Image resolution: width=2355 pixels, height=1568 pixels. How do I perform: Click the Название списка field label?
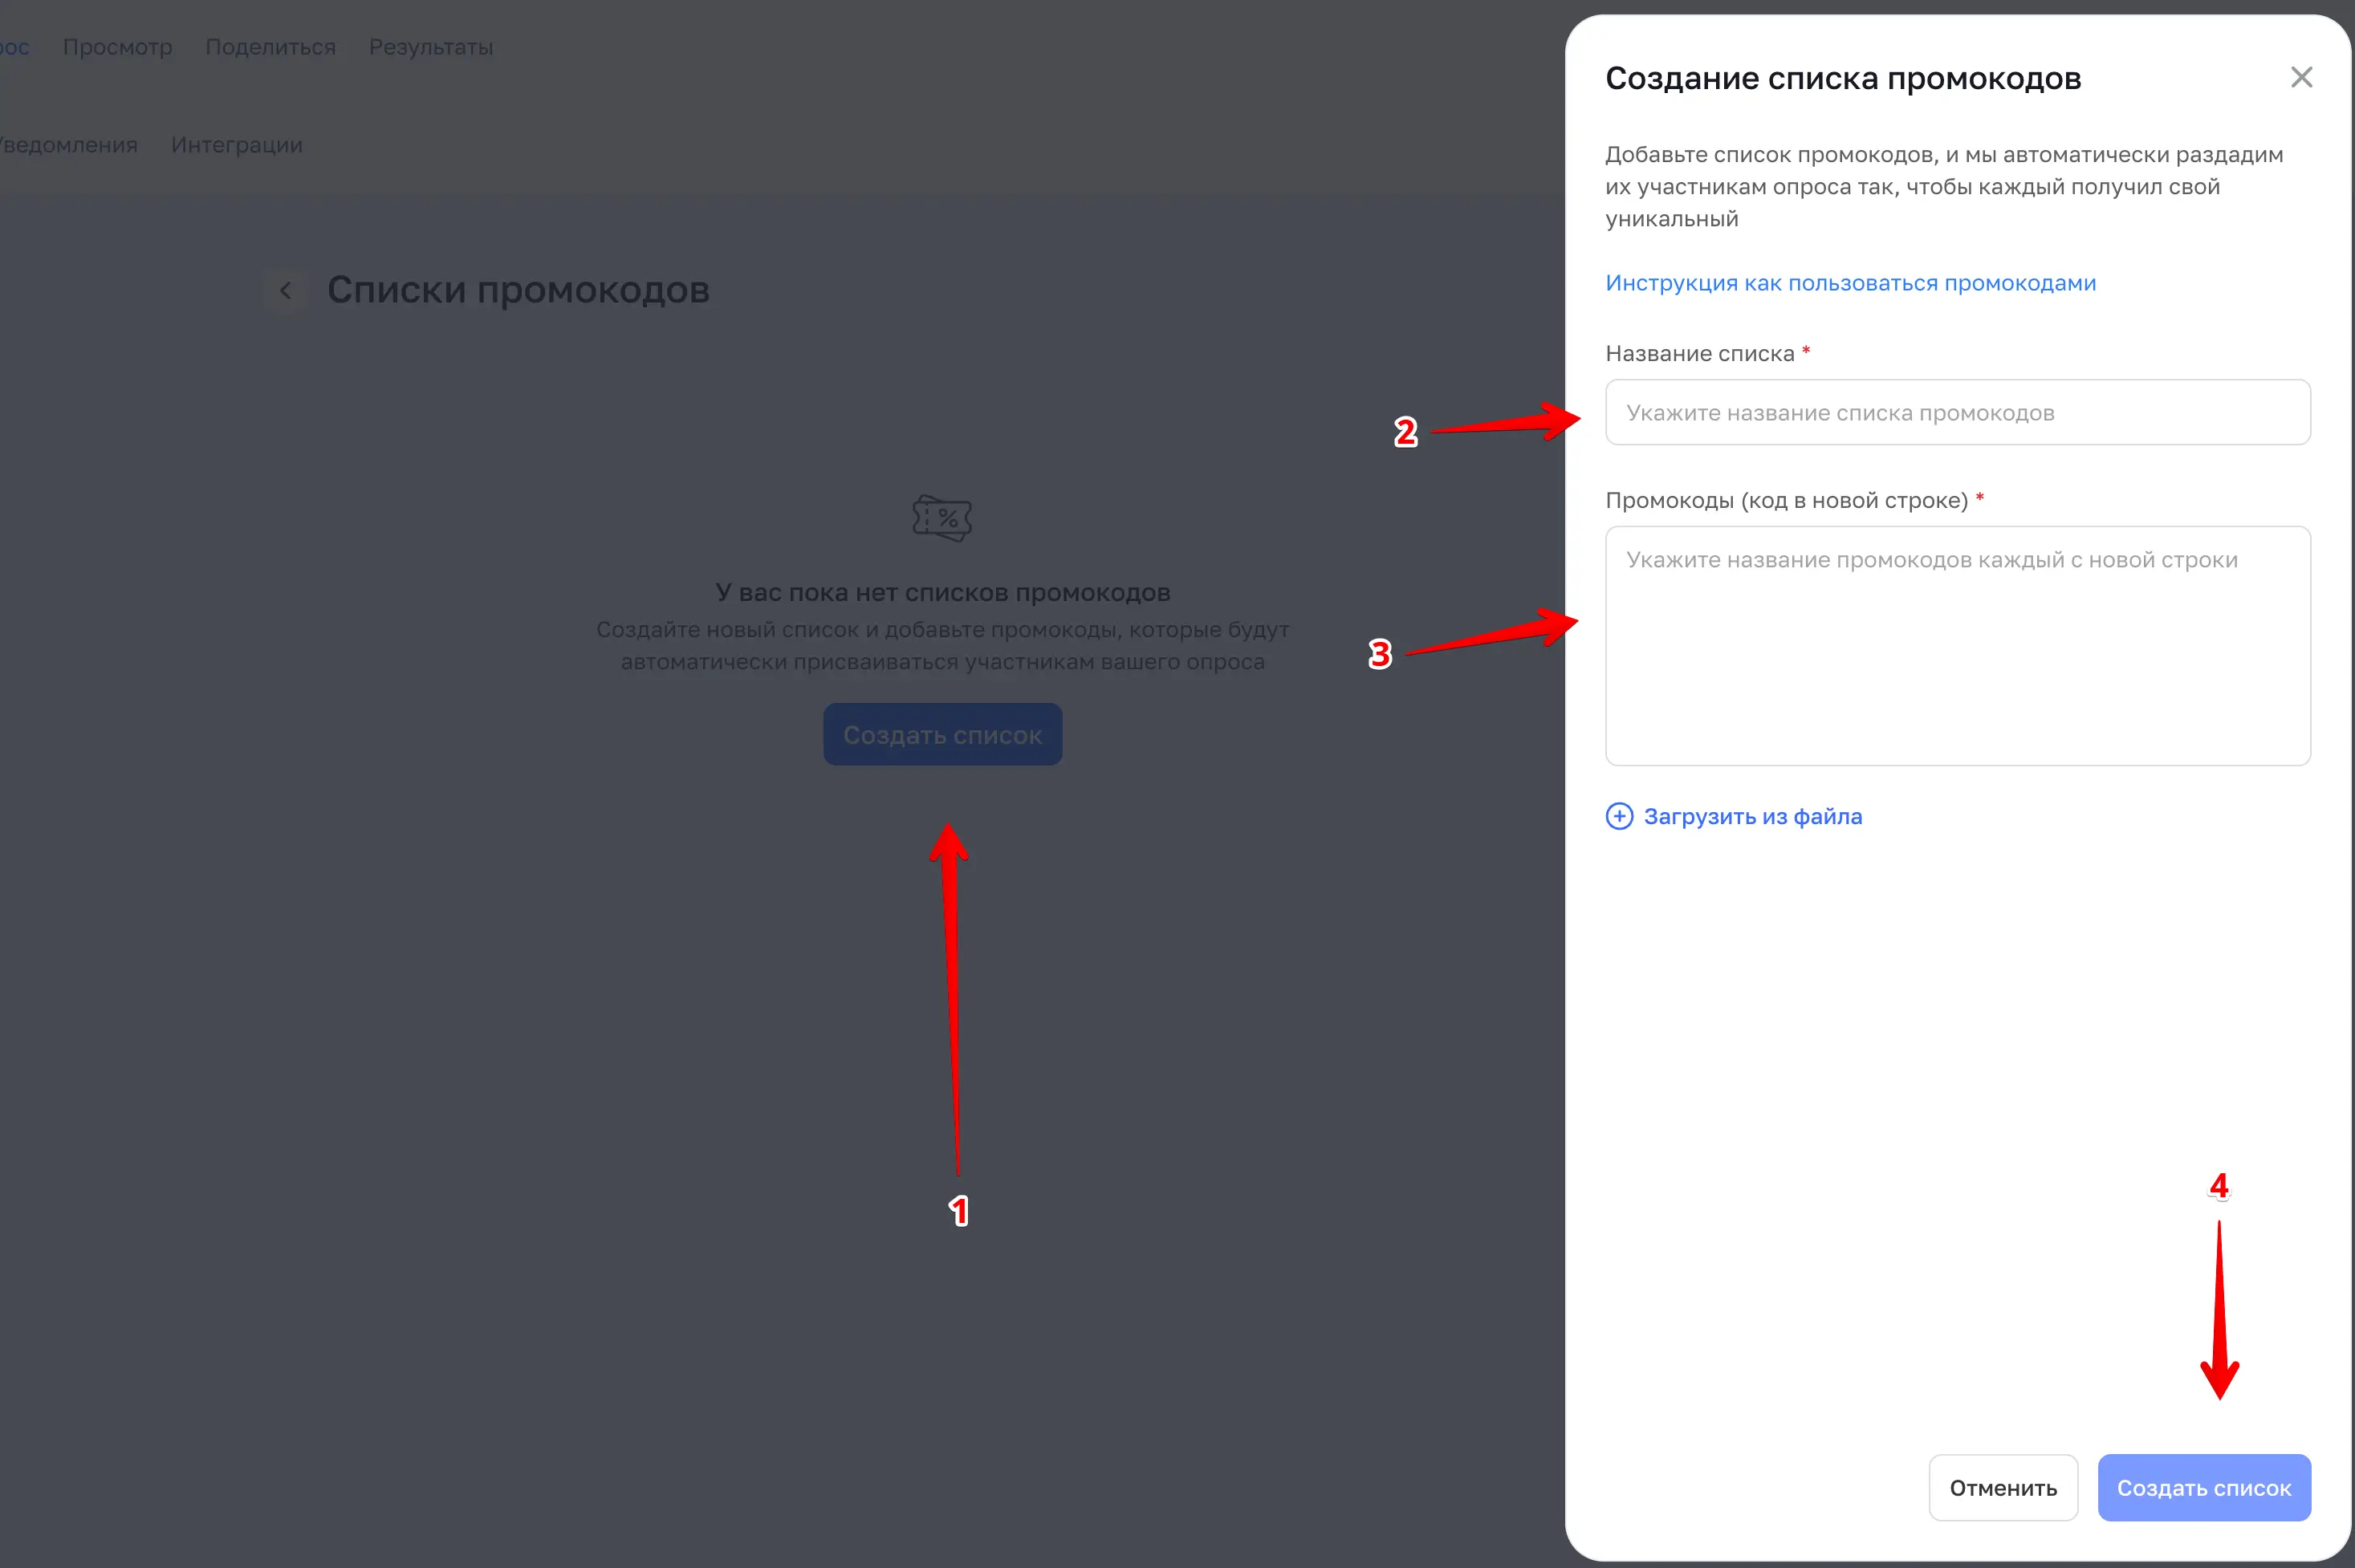1699,353
